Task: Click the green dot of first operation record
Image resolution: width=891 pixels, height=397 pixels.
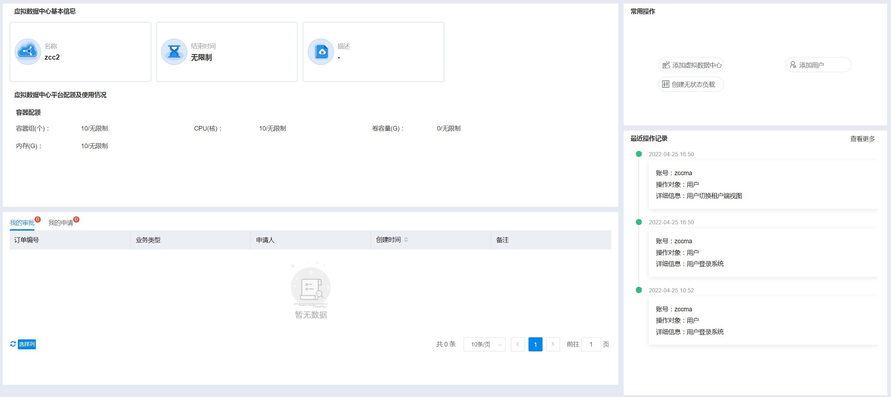Action: [639, 154]
